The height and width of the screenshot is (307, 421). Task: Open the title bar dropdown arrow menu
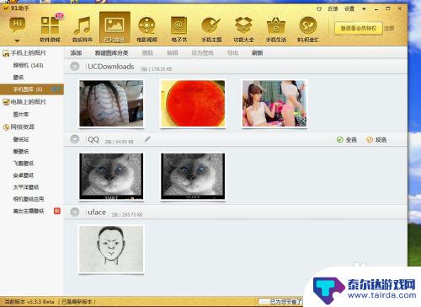point(364,9)
